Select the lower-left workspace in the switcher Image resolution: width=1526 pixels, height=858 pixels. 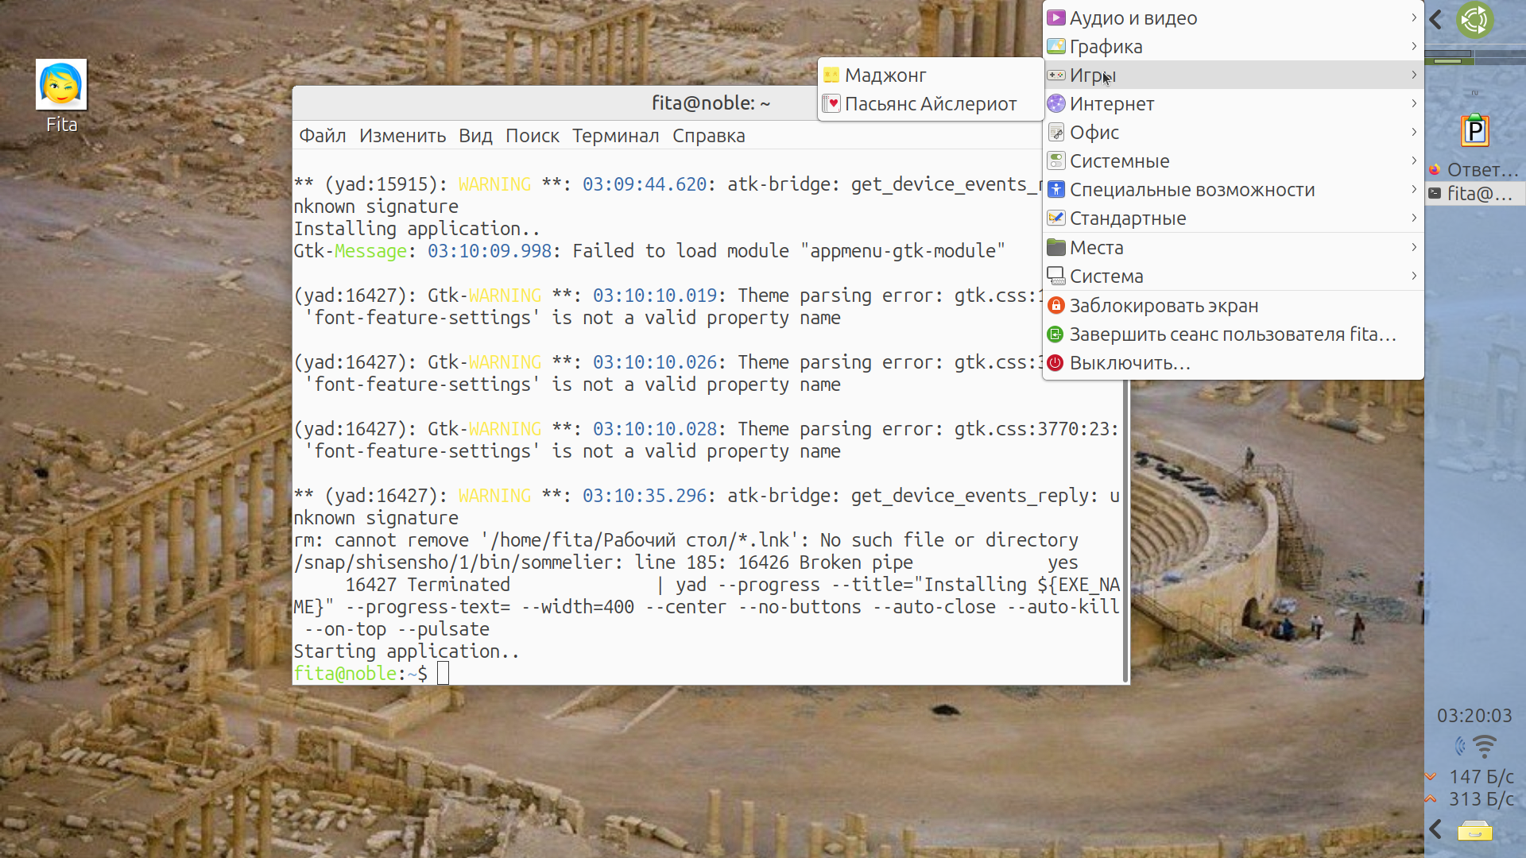pyautogui.click(x=1448, y=61)
